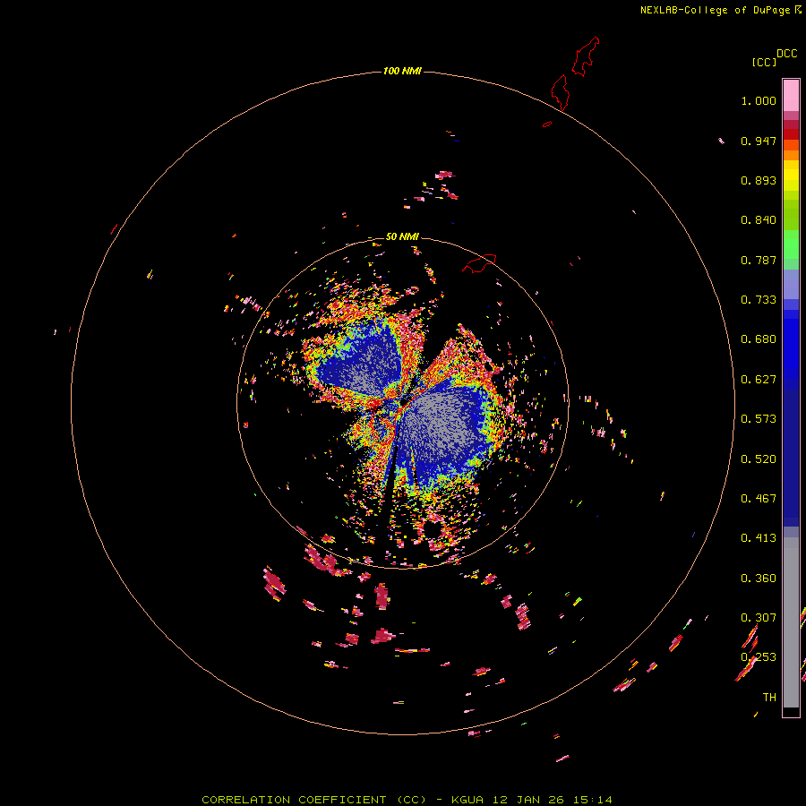Image resolution: width=806 pixels, height=806 pixels.
Task: Click the bright green band of the color scale
Action: 791,244
